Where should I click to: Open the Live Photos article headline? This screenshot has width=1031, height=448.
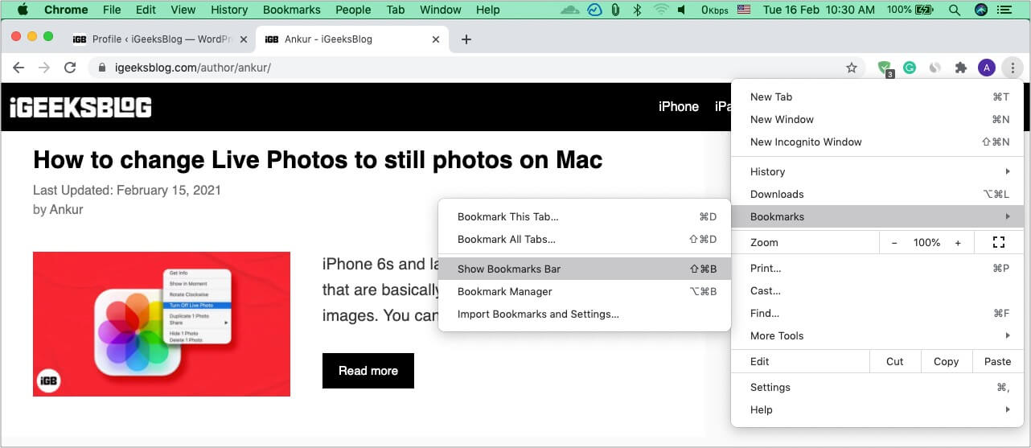(318, 159)
